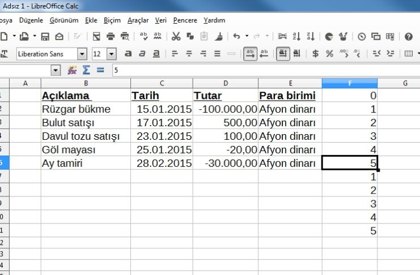Expand the font size dropdown

[x=111, y=54]
